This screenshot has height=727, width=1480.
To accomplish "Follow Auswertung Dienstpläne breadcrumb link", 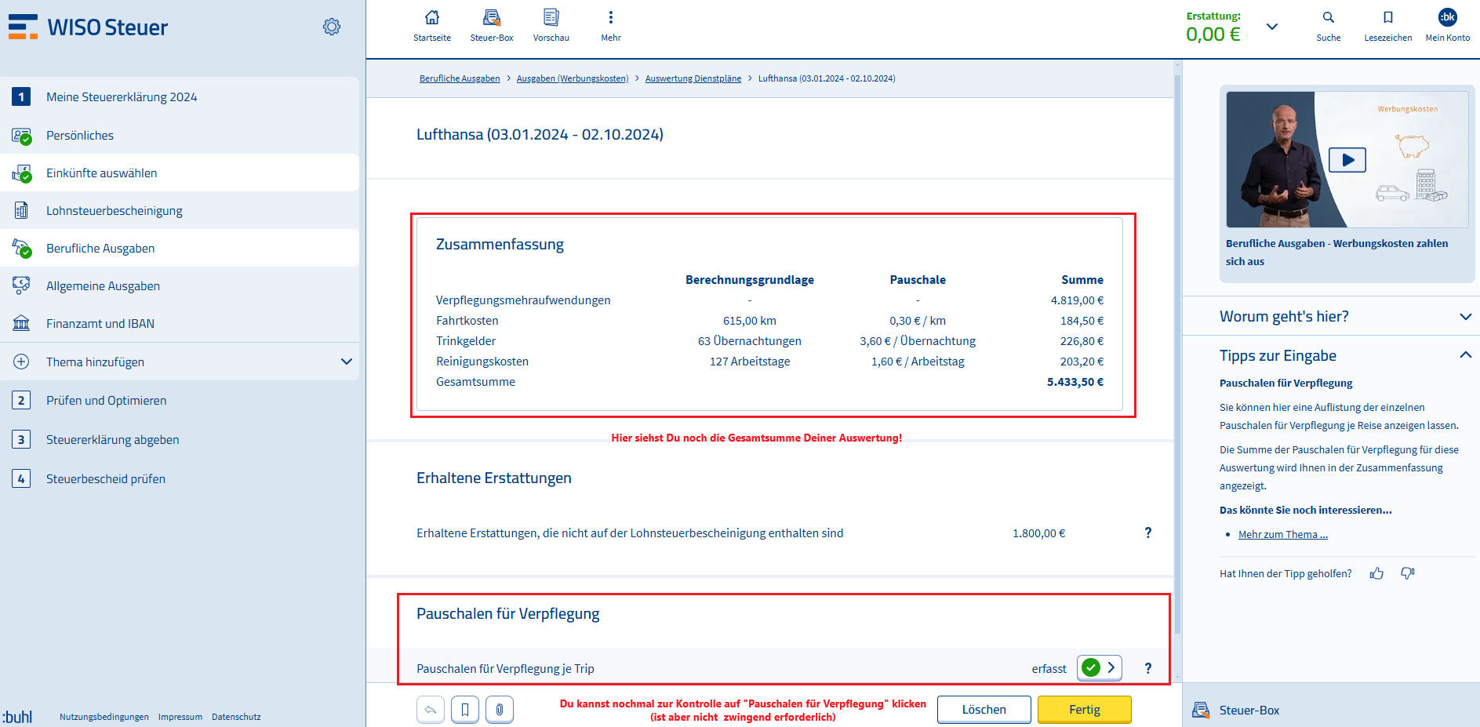I will 693,78.
